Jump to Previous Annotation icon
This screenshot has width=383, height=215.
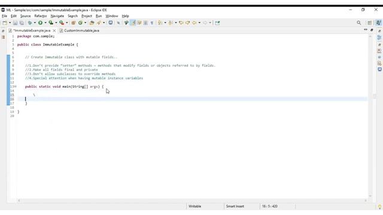pyautogui.click(x=171, y=23)
